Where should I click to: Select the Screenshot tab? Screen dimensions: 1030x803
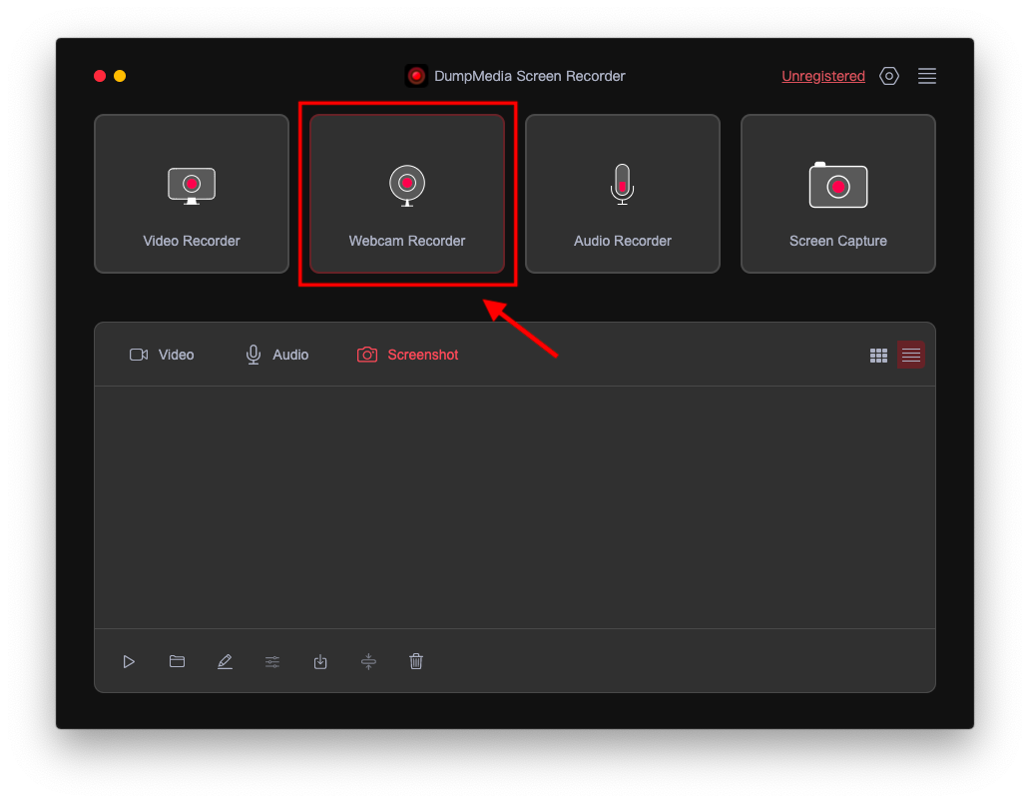tap(407, 355)
